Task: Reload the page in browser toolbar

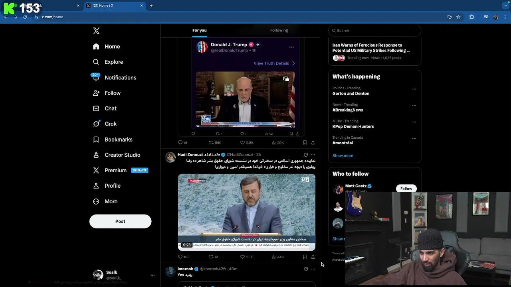Action: pos(25,17)
